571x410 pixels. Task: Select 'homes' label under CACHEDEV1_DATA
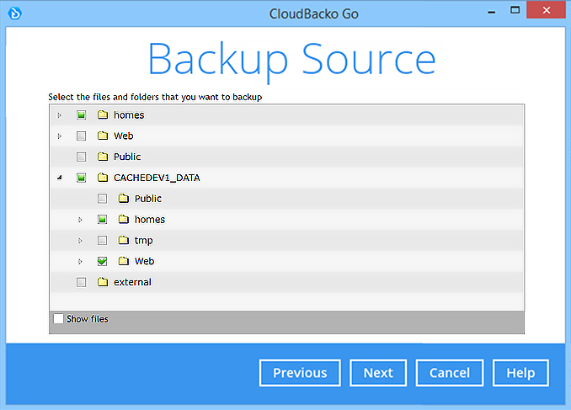pyautogui.click(x=150, y=219)
